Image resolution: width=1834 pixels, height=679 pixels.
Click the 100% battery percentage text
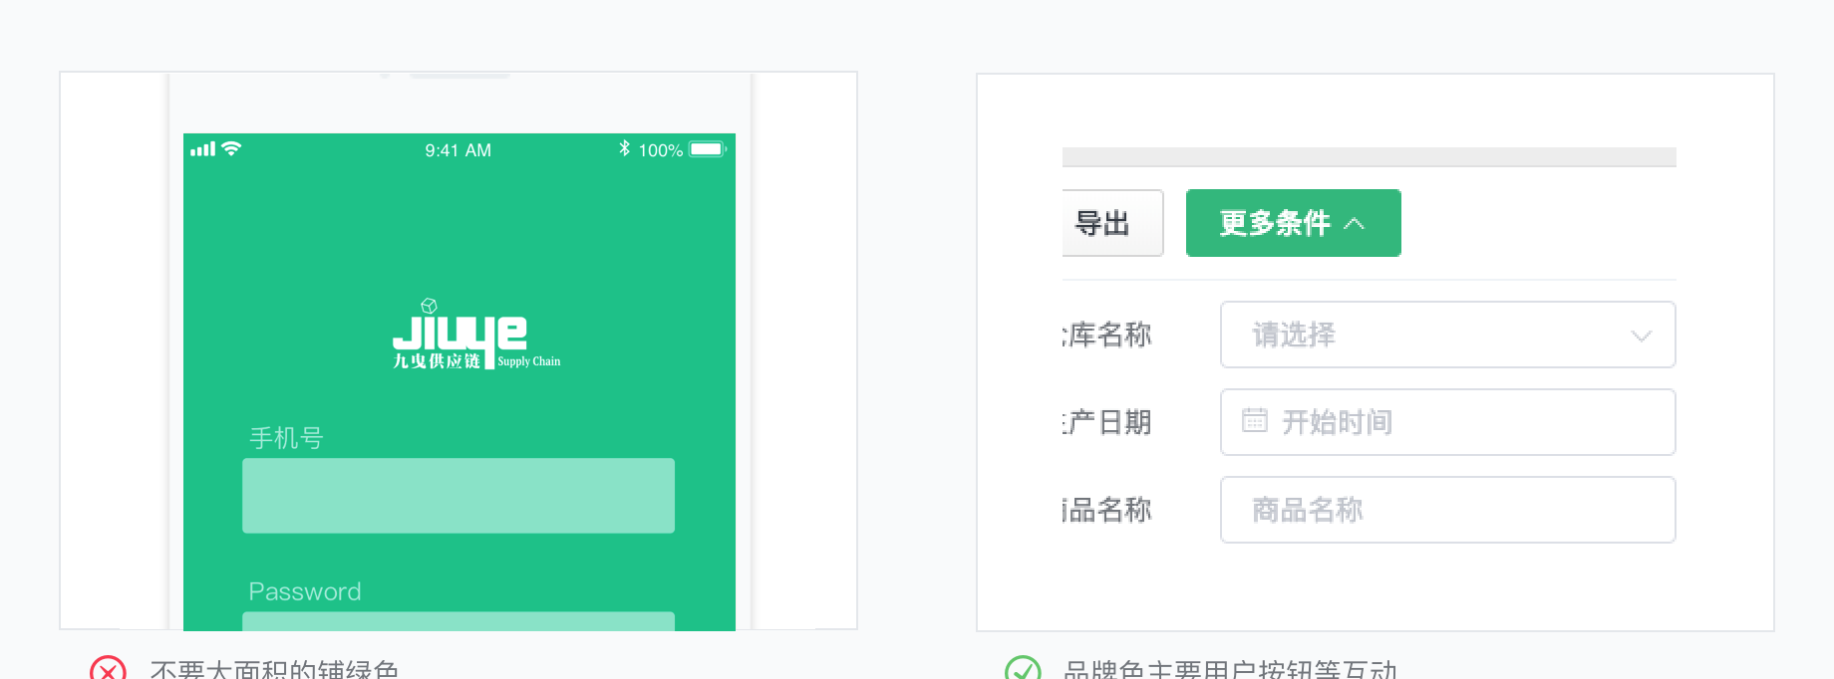pyautogui.click(x=660, y=150)
